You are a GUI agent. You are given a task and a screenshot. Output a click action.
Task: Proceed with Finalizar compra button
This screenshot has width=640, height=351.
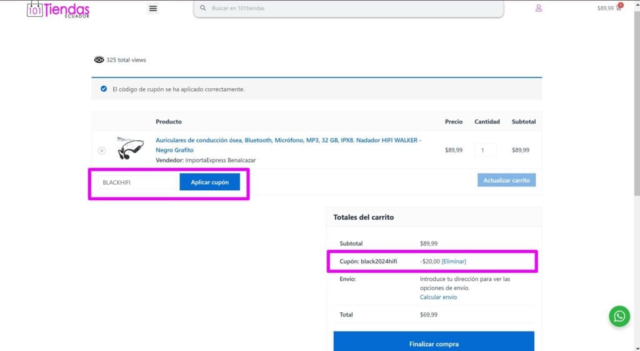pyautogui.click(x=434, y=342)
